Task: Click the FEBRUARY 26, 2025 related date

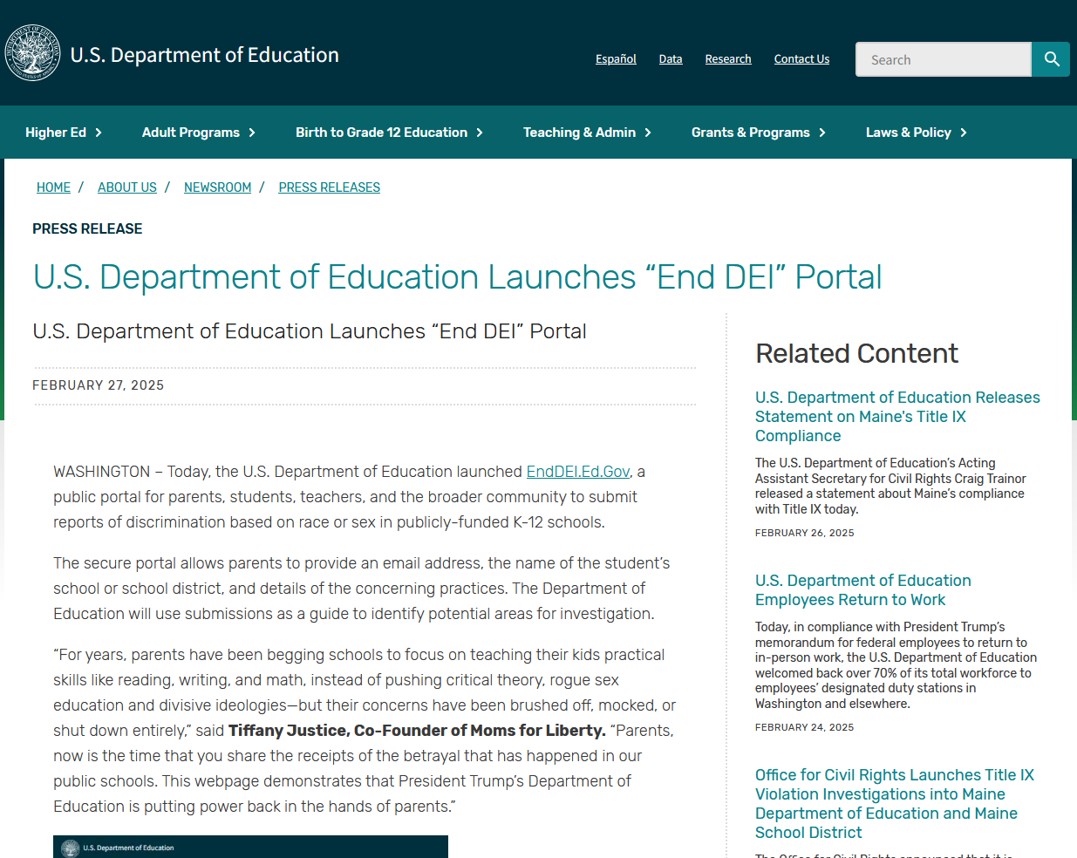Action: tap(805, 533)
